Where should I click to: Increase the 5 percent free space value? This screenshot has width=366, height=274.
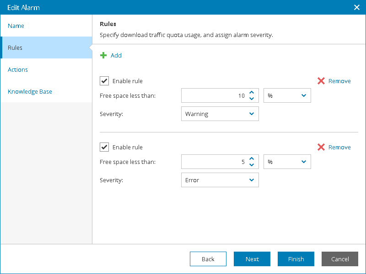(252, 158)
